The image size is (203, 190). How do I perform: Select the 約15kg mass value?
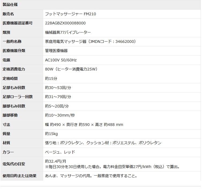pyautogui.click(x=51, y=134)
